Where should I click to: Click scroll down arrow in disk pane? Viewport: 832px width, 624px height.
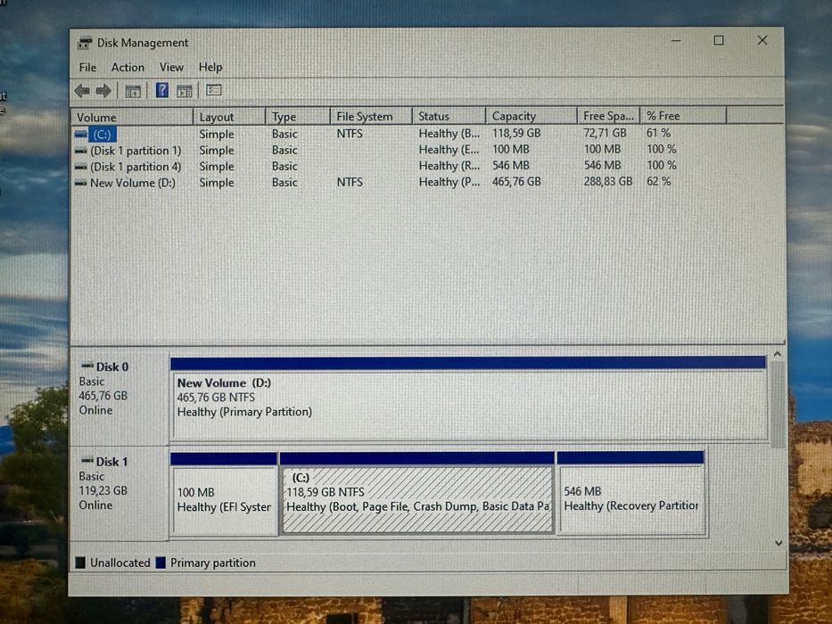778,543
